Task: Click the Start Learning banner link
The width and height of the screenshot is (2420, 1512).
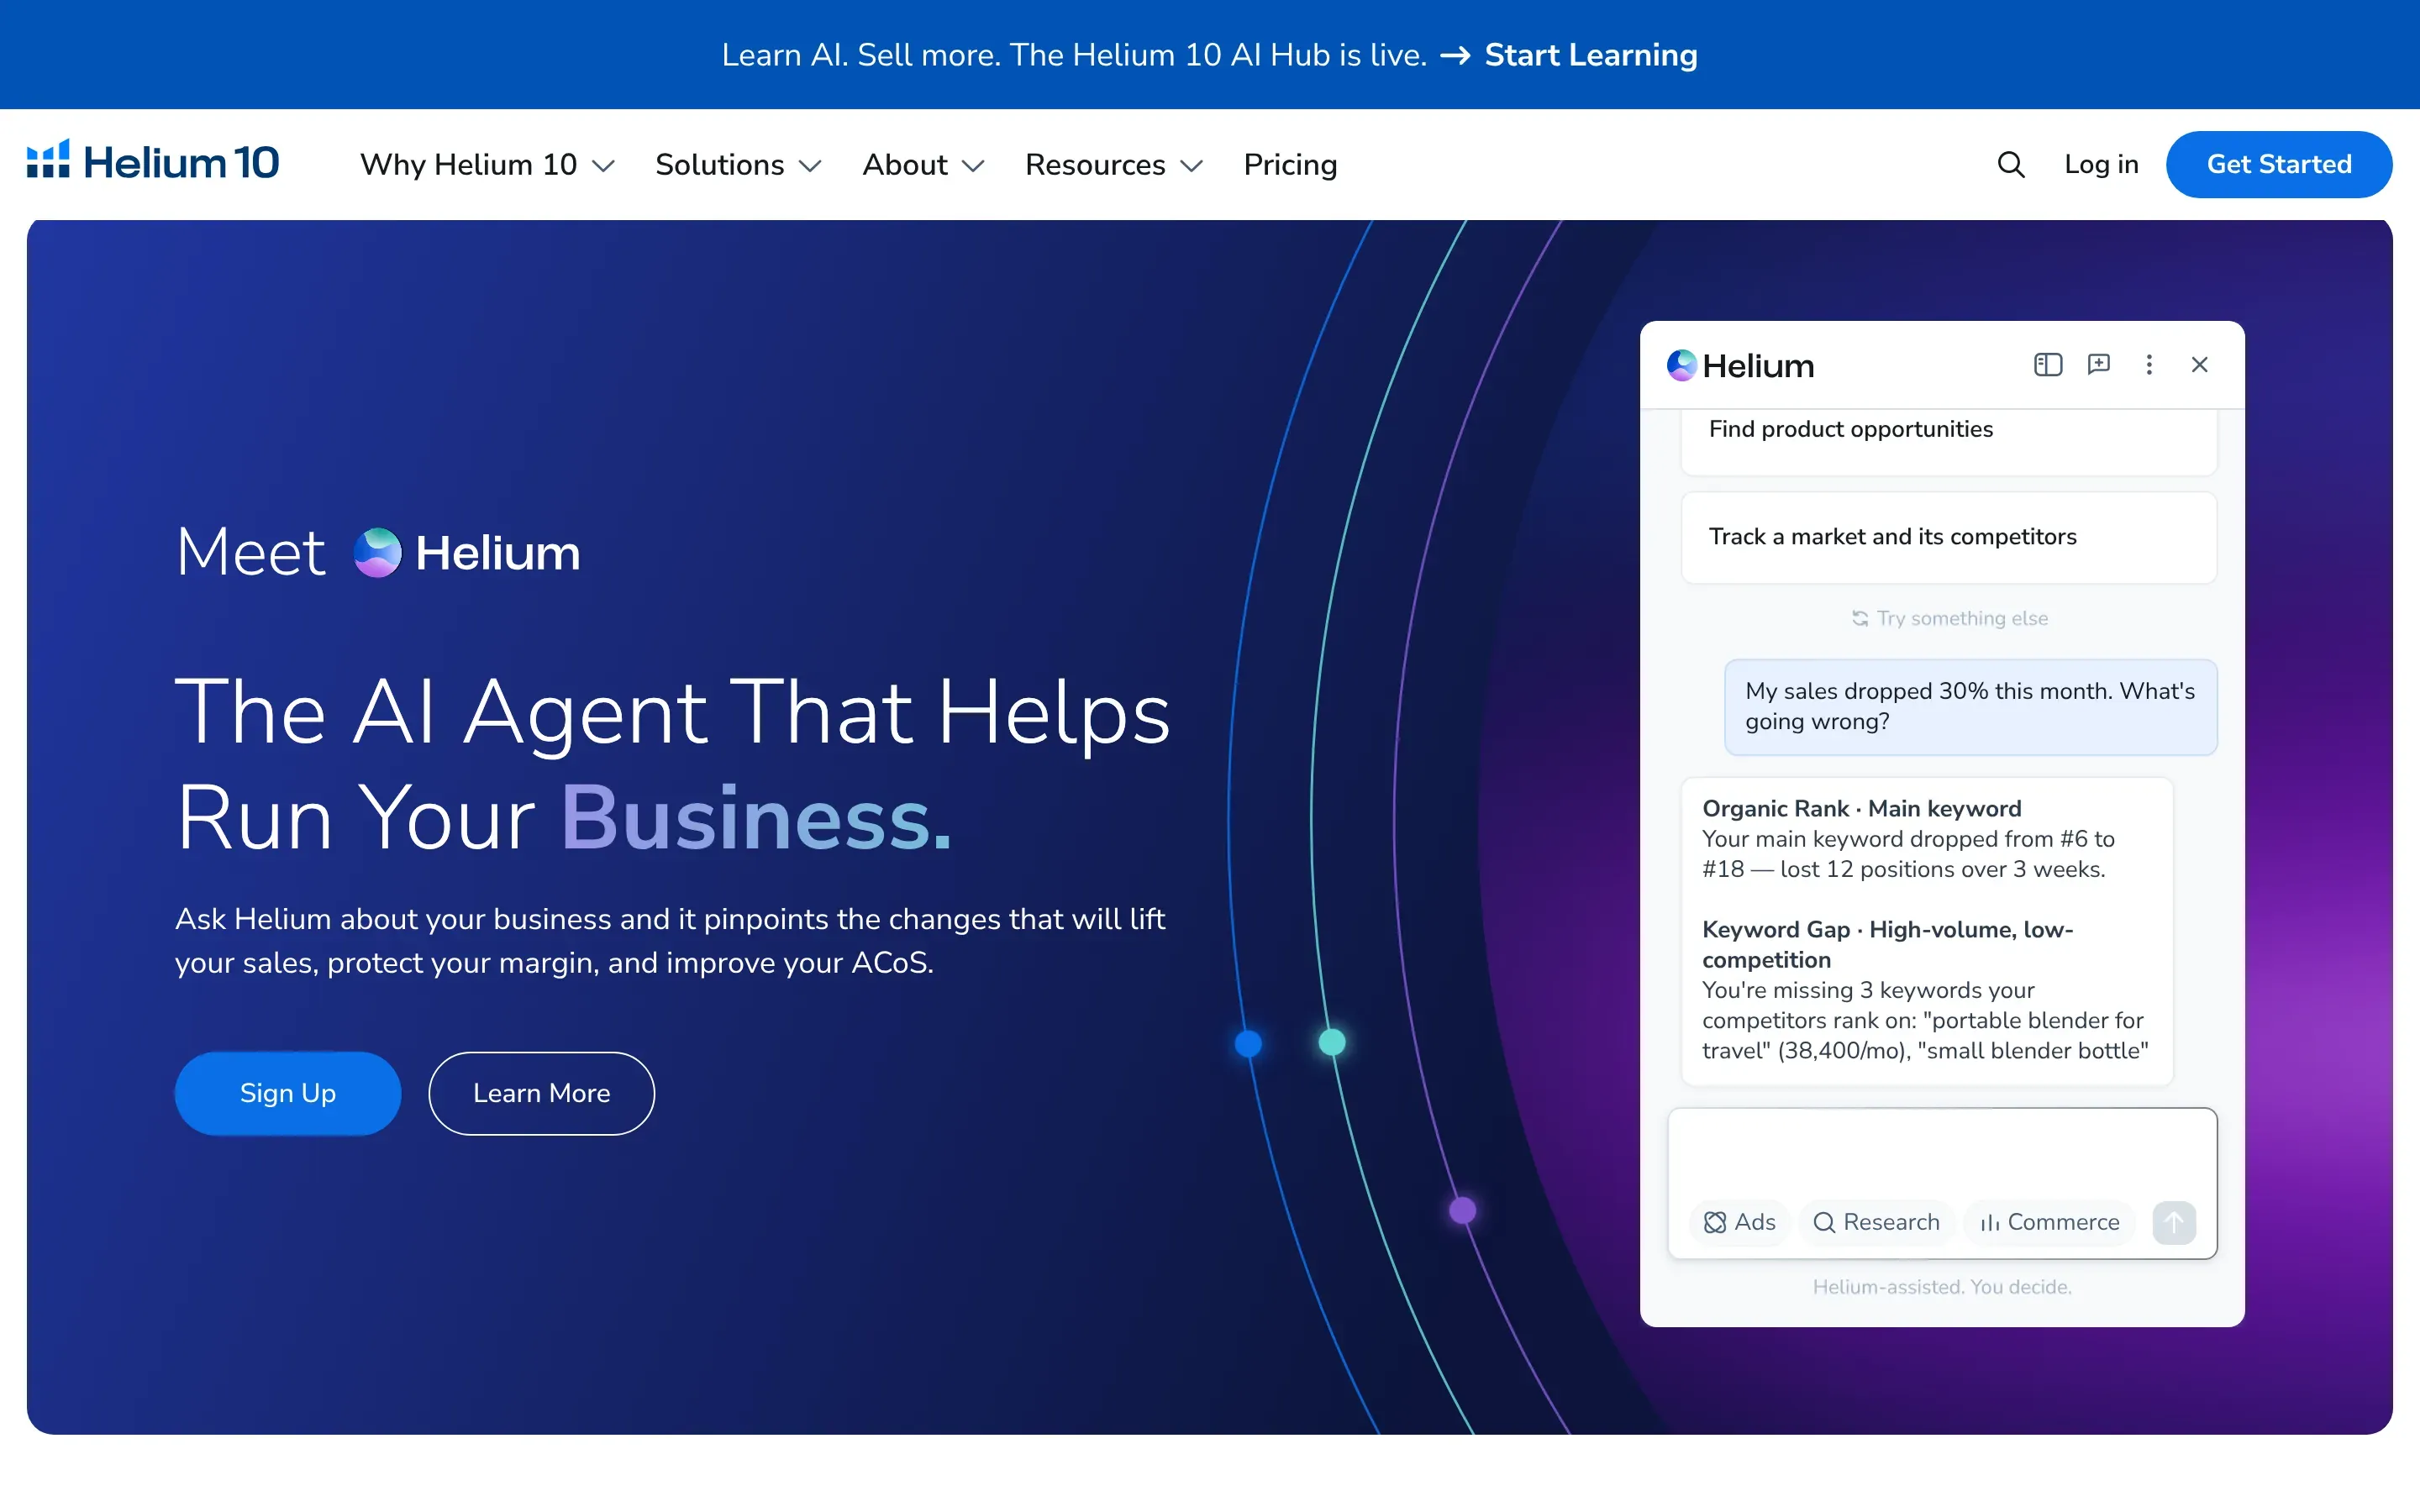Action: tap(1590, 55)
